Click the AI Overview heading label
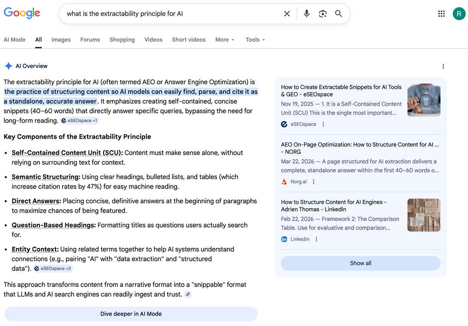The height and width of the screenshot is (326, 468). [31, 66]
